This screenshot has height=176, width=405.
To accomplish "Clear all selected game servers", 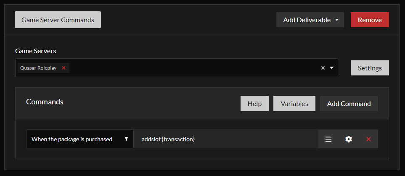I will [x=323, y=68].
